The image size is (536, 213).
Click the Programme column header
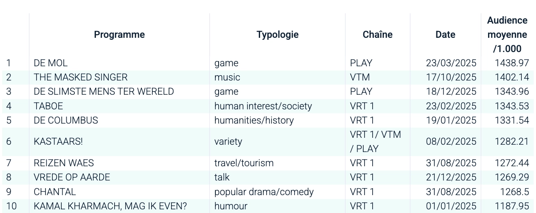(x=119, y=35)
